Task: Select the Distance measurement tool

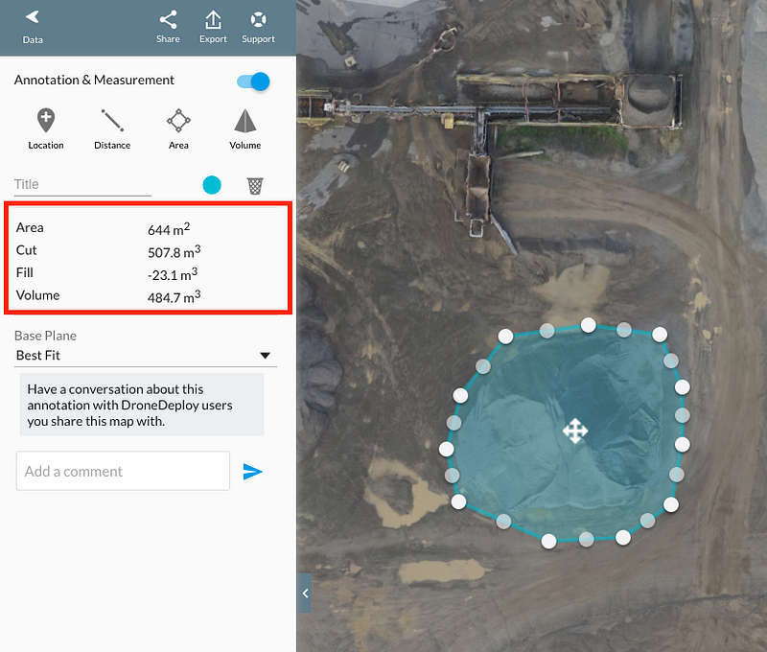Action: point(112,128)
